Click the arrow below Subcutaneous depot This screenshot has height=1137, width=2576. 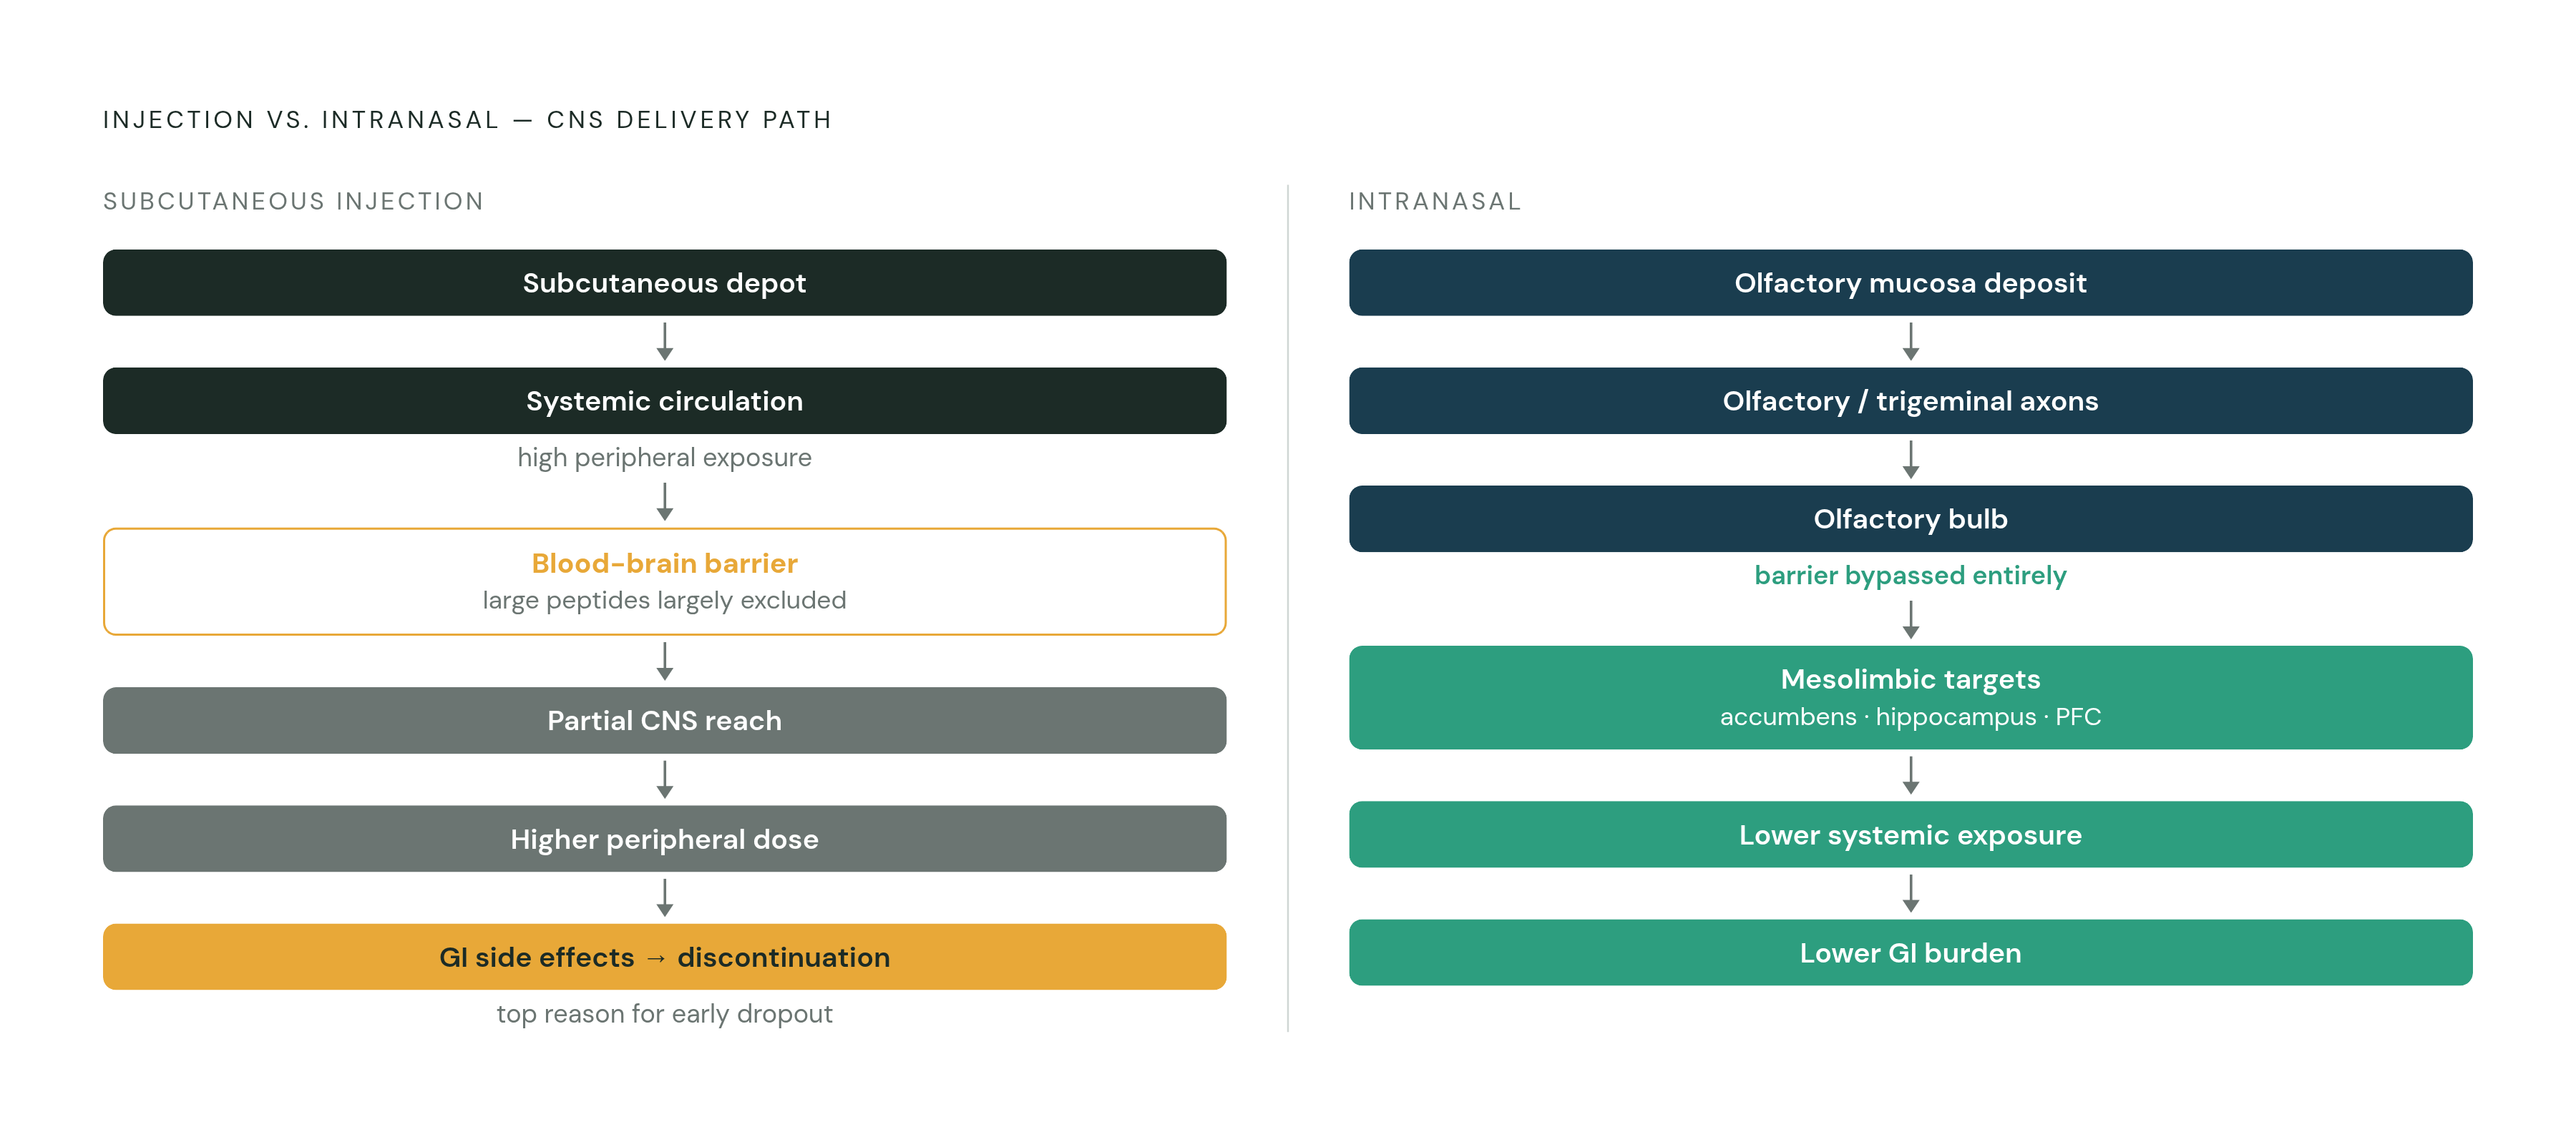(664, 342)
